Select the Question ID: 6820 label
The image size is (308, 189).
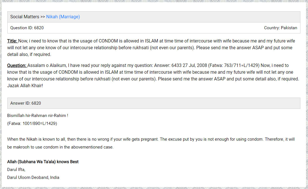27,28
